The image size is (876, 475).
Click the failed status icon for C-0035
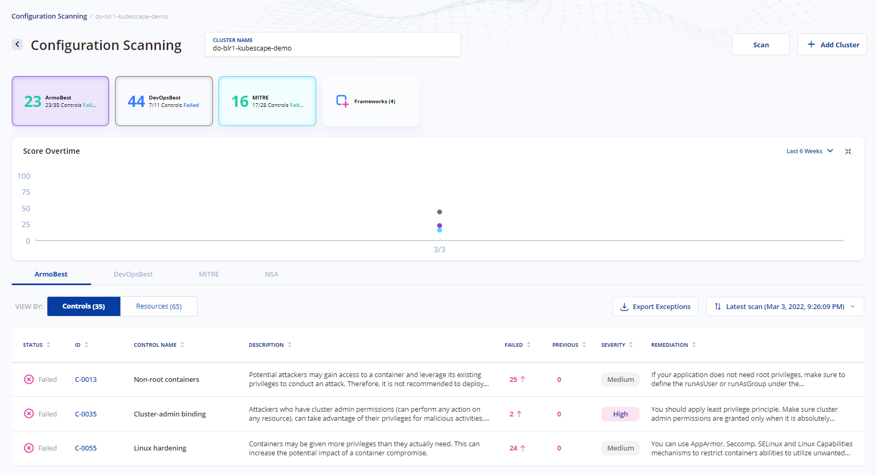(x=29, y=414)
